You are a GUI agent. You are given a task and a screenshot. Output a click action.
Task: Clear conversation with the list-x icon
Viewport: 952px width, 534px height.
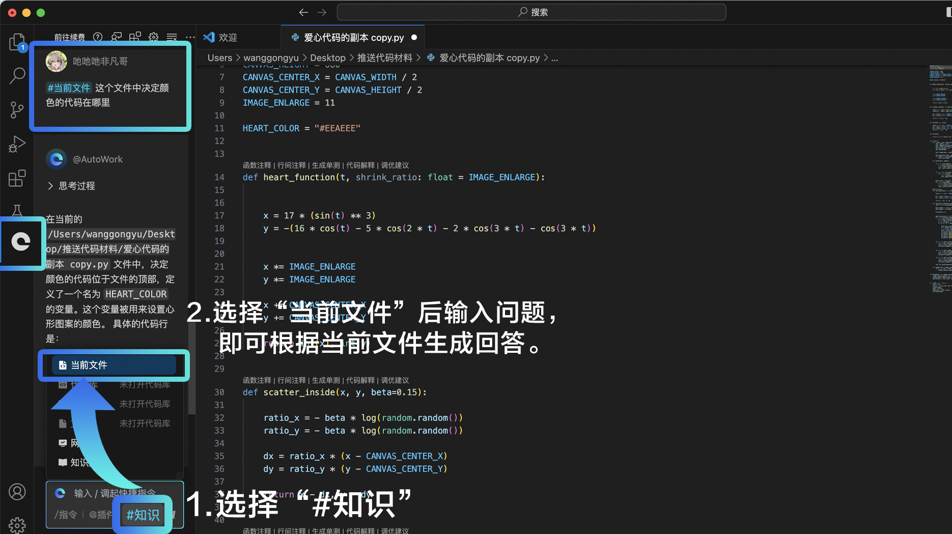pyautogui.click(x=172, y=37)
